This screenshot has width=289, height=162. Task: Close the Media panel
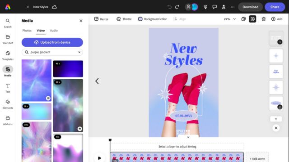81,21
